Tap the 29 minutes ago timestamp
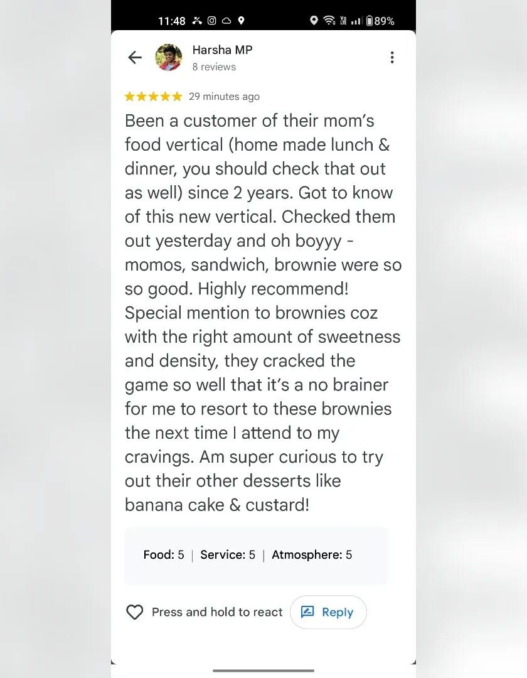Image resolution: width=527 pixels, height=678 pixels. pyautogui.click(x=224, y=97)
